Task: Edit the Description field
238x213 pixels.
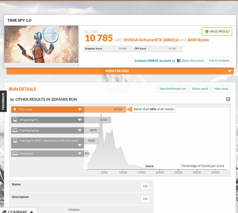Action: coord(145,199)
